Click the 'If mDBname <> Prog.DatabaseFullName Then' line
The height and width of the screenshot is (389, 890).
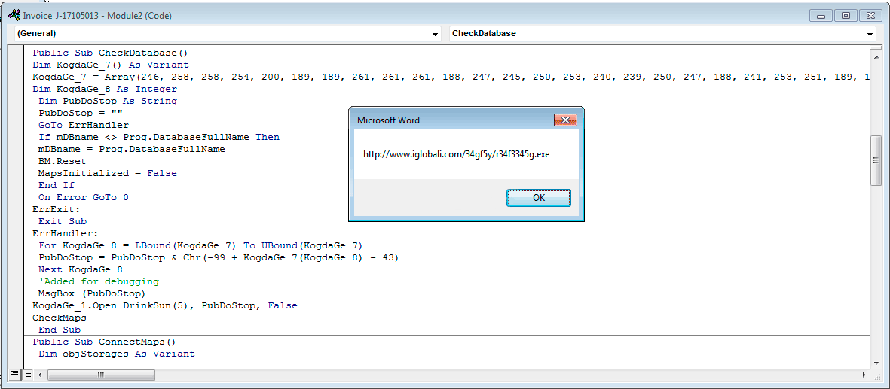click(x=159, y=137)
